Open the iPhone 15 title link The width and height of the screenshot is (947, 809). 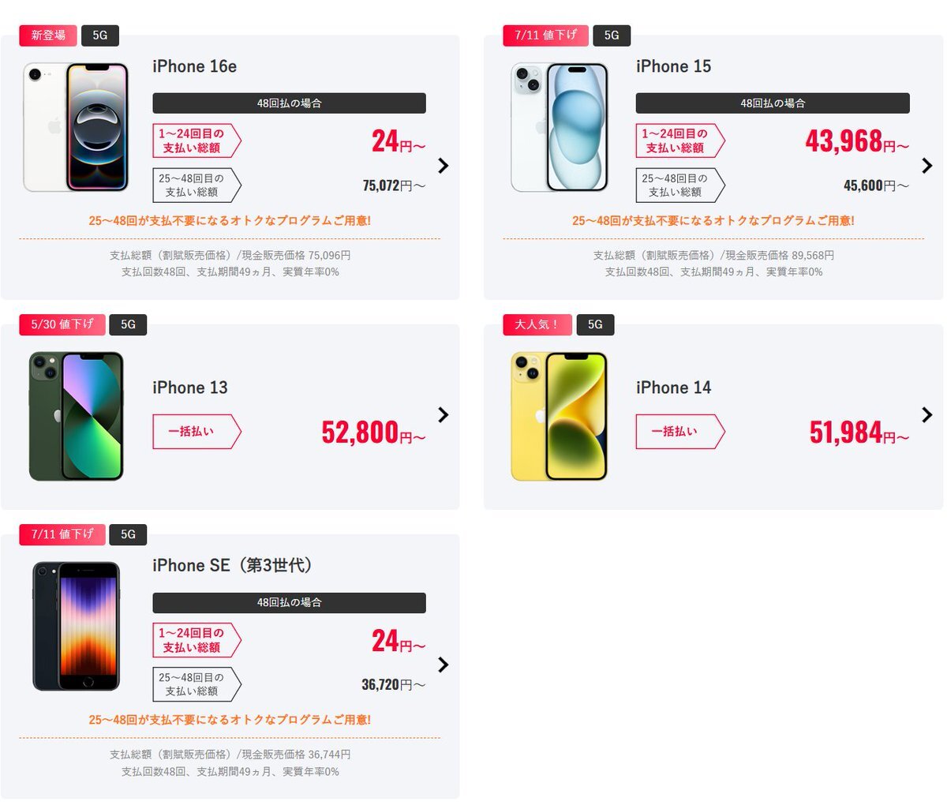pyautogui.click(x=673, y=66)
